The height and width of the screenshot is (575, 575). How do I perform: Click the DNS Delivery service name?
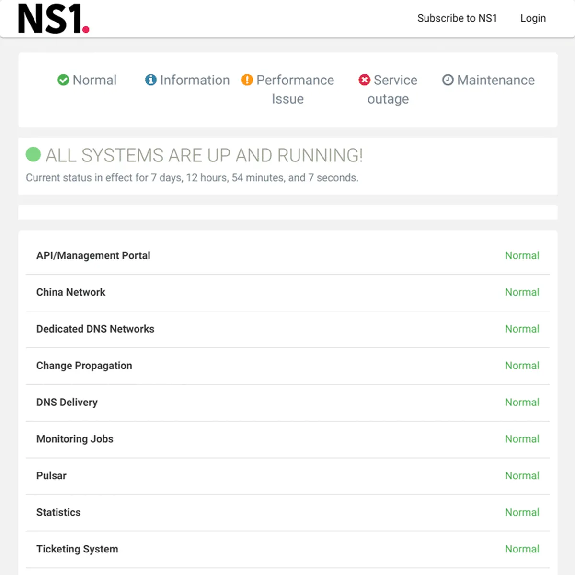pyautogui.click(x=67, y=402)
